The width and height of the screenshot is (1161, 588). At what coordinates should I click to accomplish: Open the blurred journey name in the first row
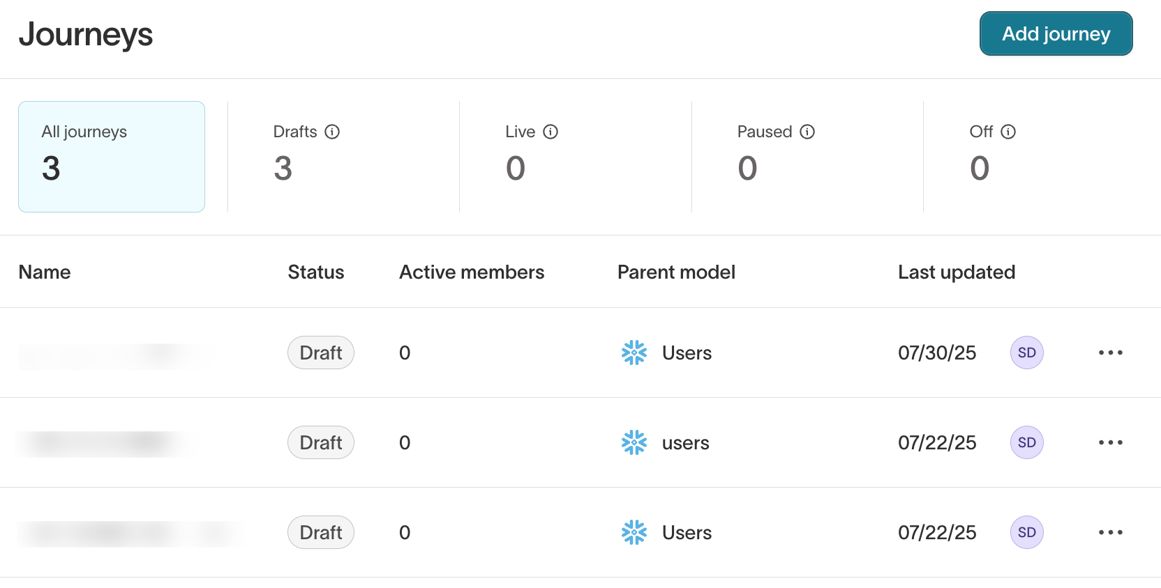[x=115, y=355]
